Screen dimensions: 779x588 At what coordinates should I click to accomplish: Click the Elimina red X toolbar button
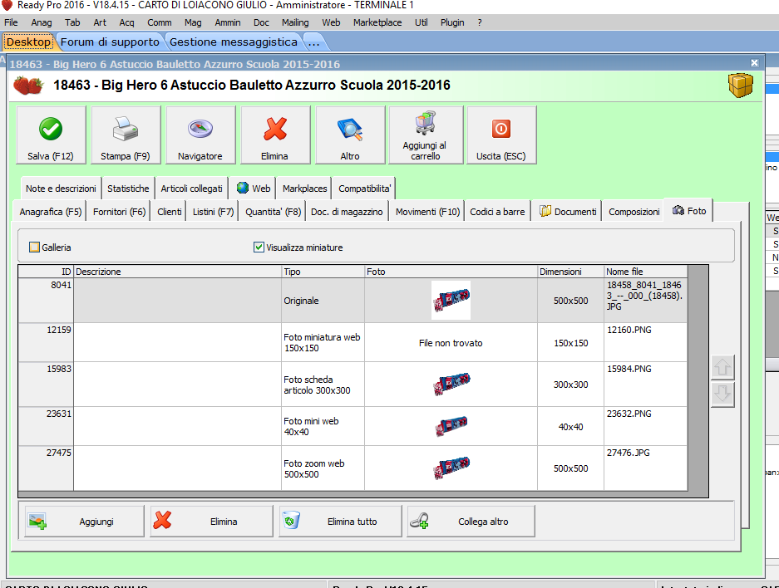pos(275,135)
